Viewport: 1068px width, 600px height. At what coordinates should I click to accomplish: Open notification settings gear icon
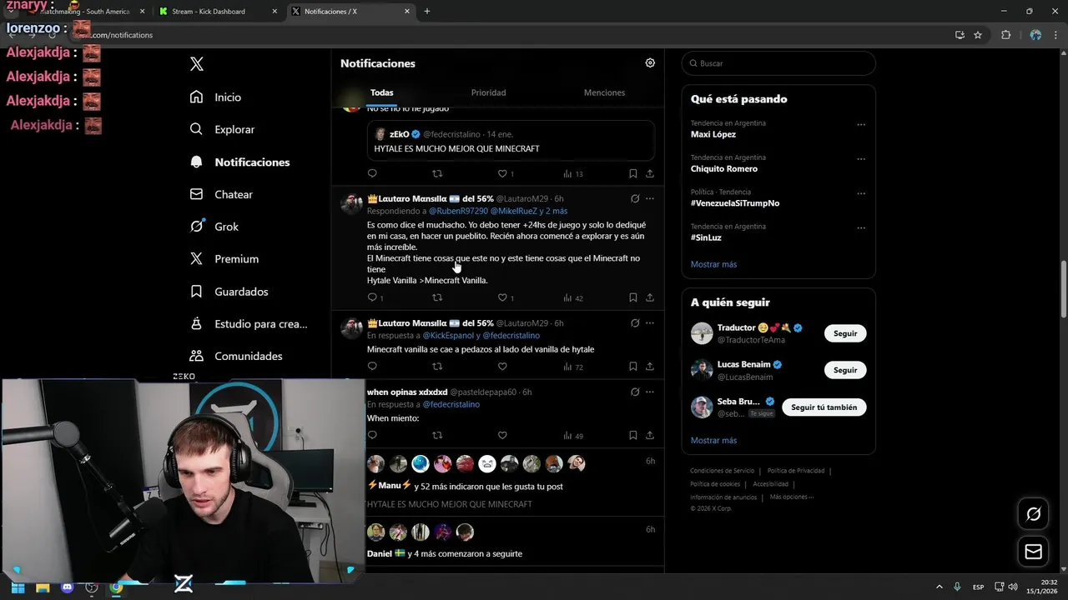click(650, 62)
